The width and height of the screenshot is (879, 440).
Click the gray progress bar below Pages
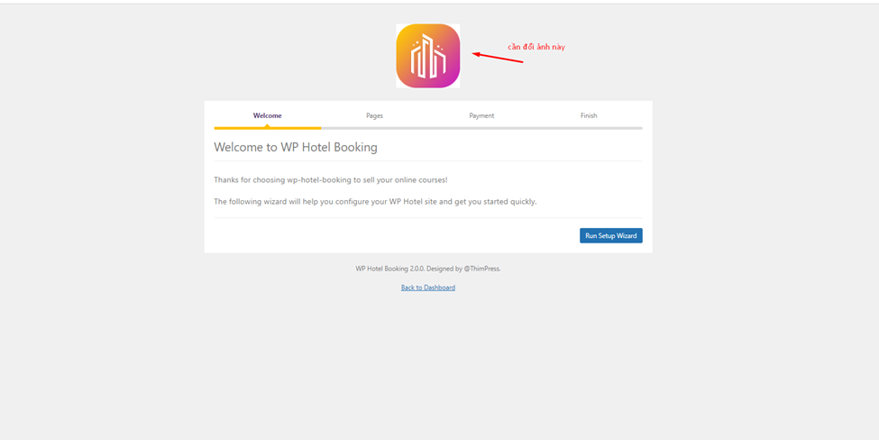click(374, 128)
